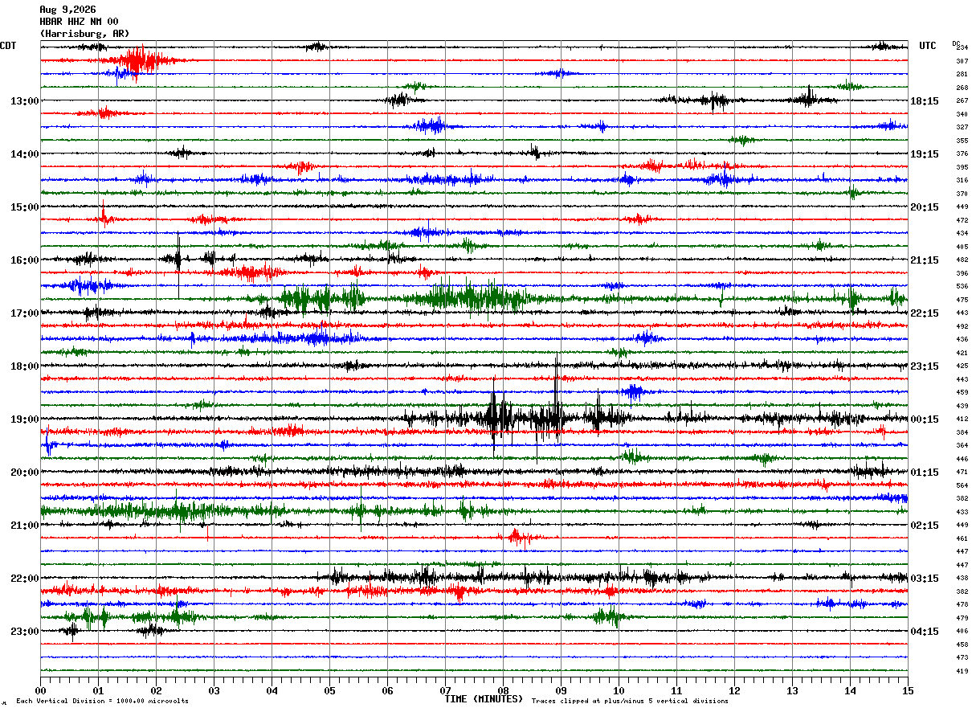This screenshot has height=712, width=972.
Task: Select the 00:15 UTC time label
Action: click(x=925, y=419)
